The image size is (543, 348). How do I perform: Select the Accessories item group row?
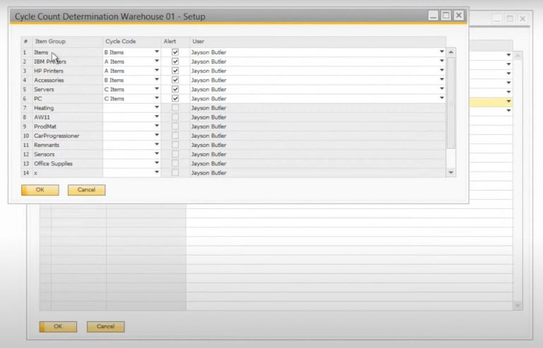pos(68,80)
